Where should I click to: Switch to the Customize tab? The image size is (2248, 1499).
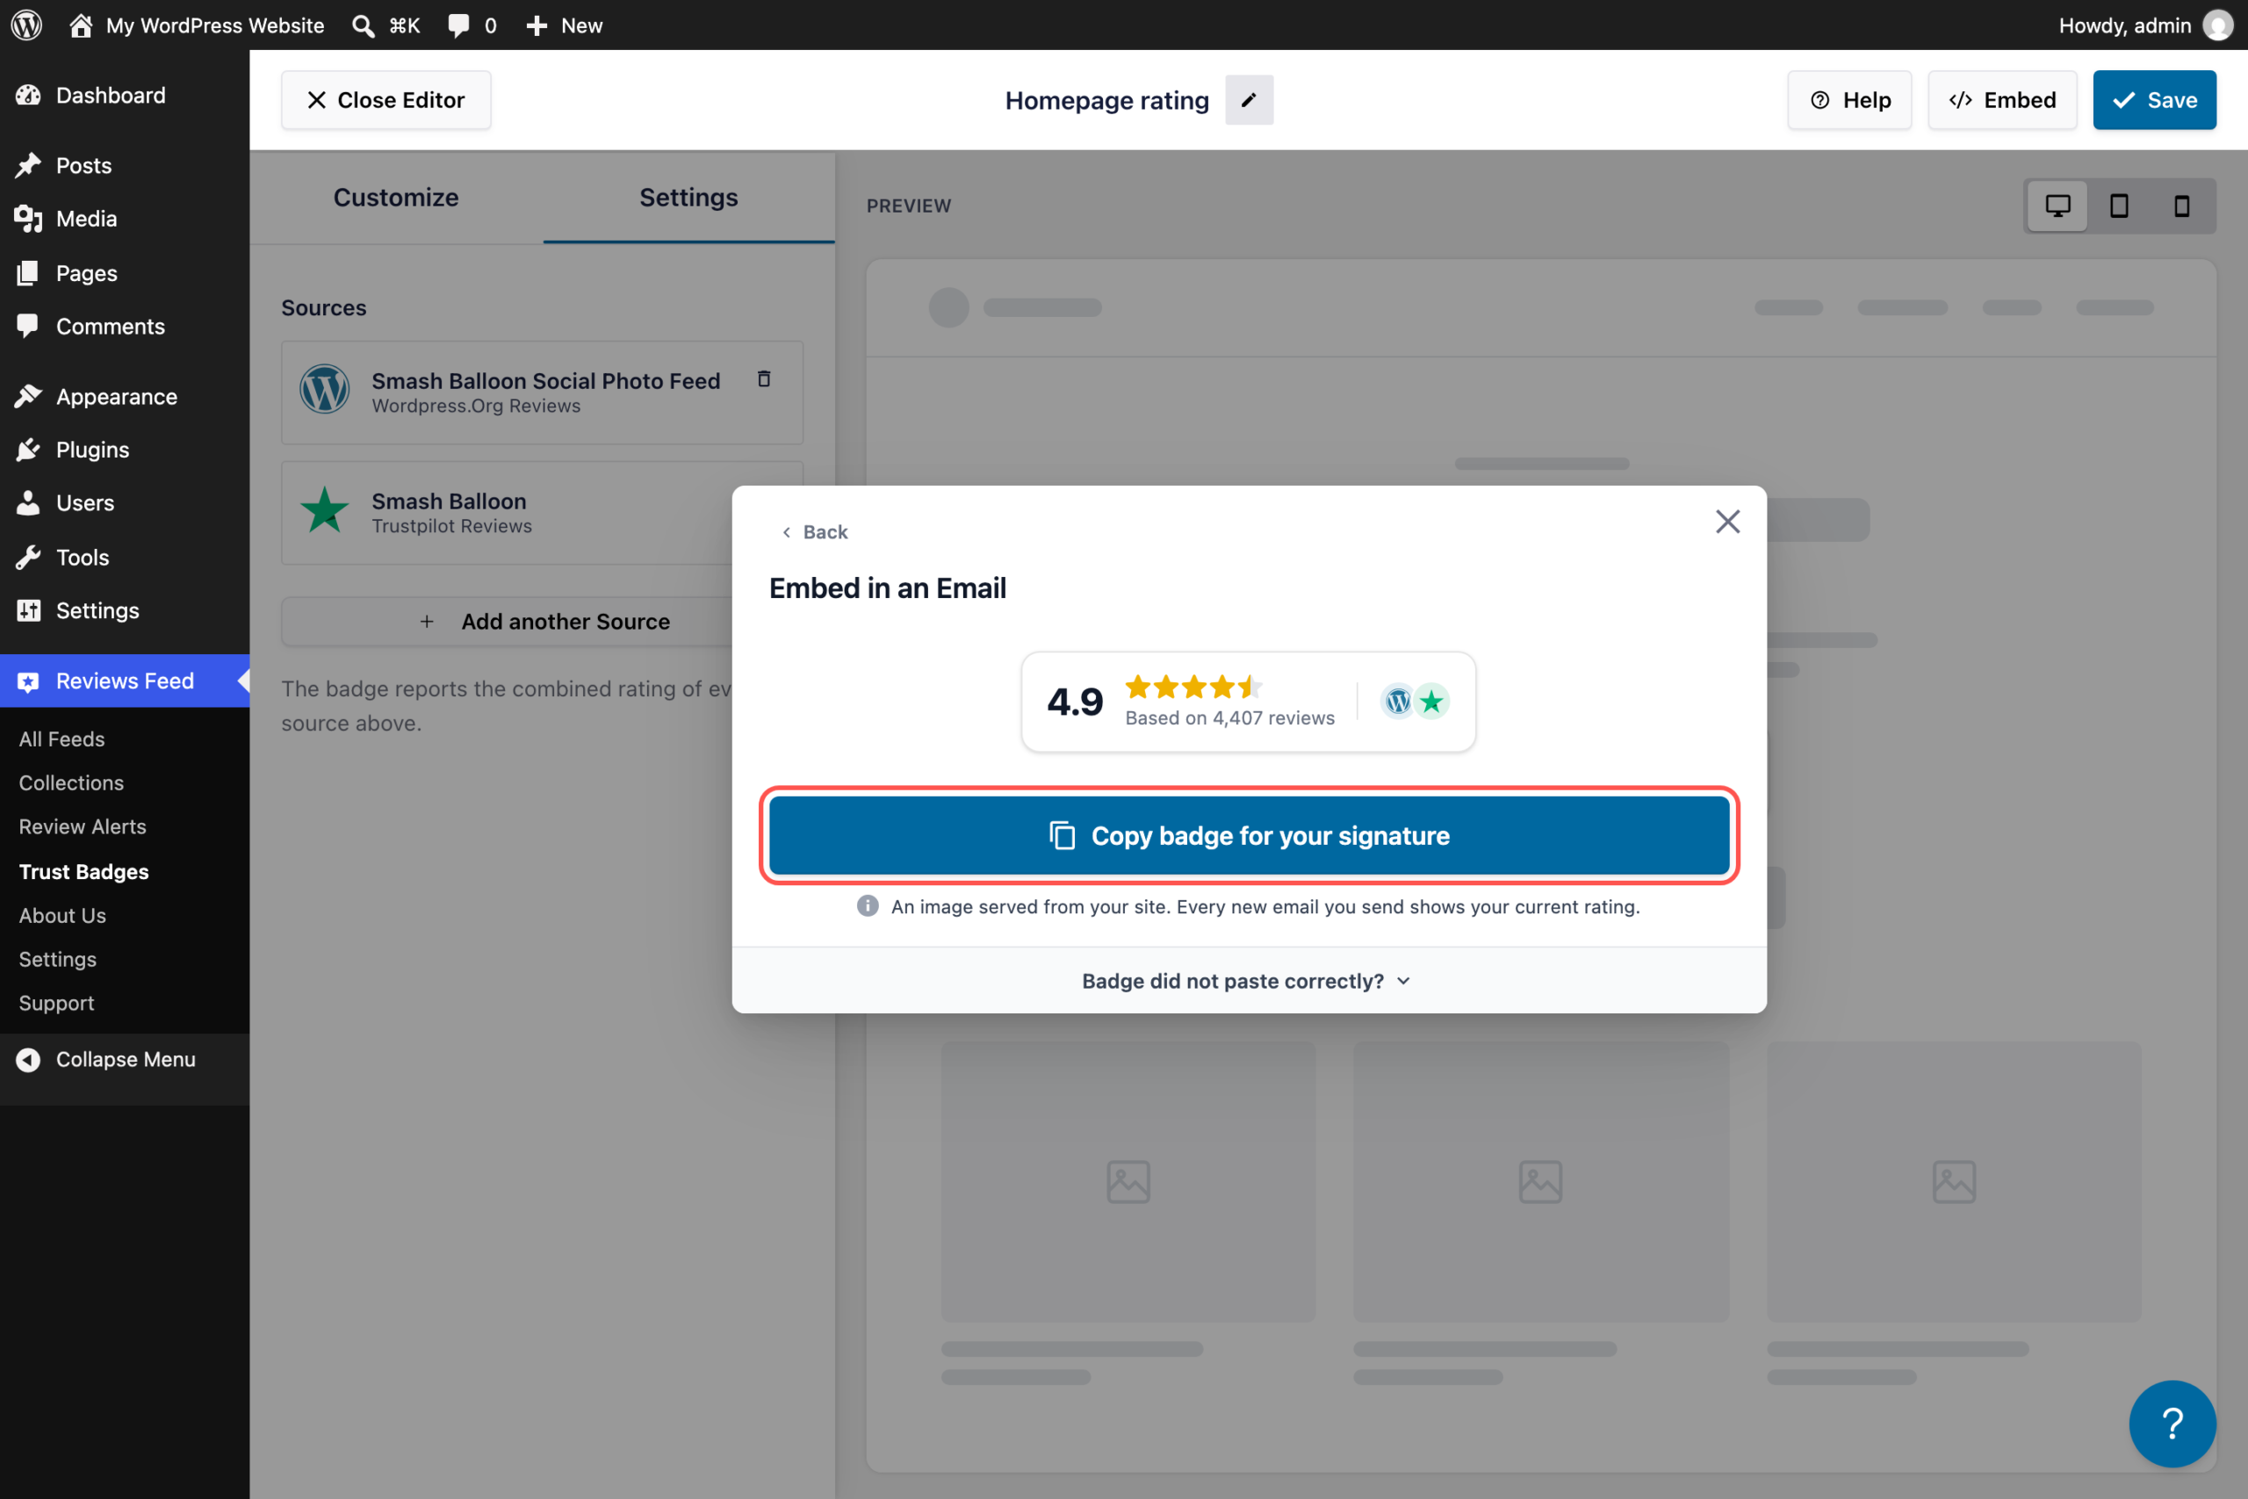396,197
